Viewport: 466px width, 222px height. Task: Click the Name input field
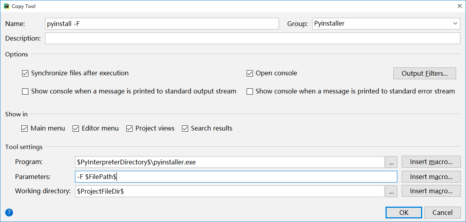point(162,24)
